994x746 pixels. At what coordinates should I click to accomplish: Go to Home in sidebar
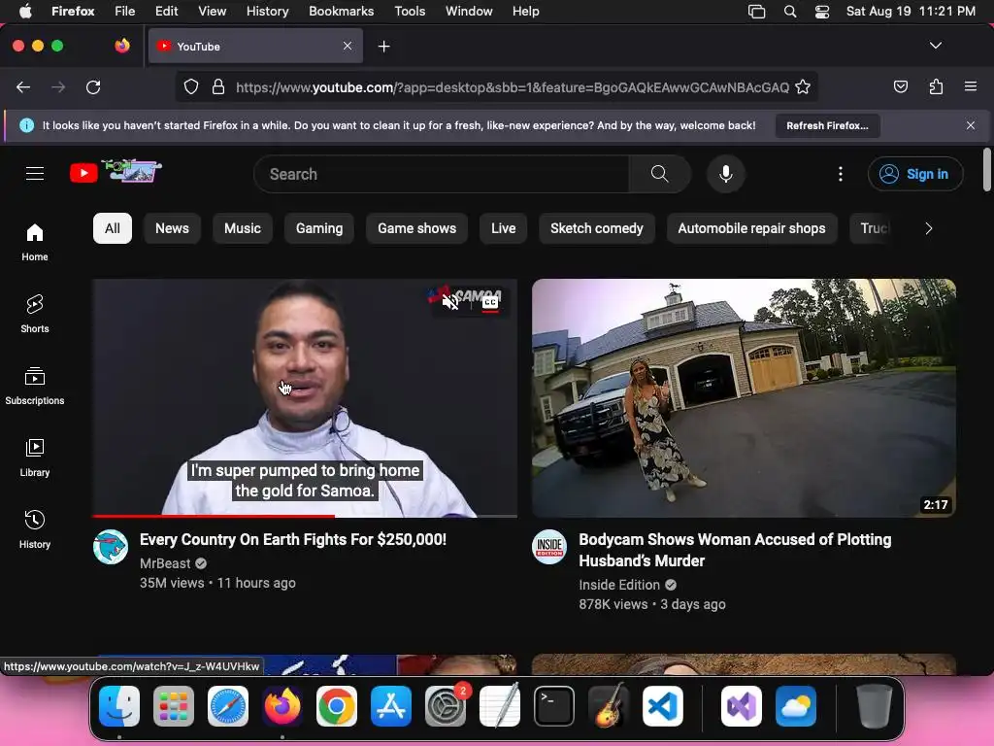(x=35, y=243)
